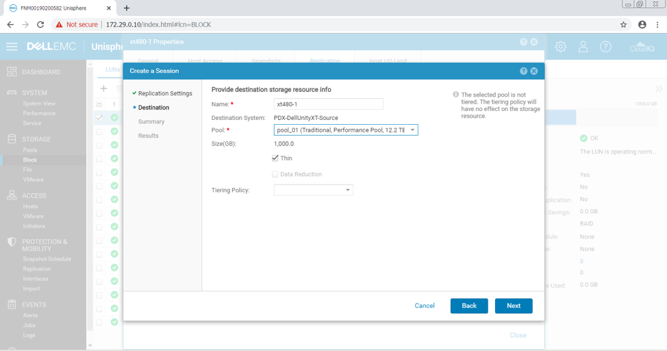Open the settings gear icon
Screen dimensions: 667x351
pos(561,47)
